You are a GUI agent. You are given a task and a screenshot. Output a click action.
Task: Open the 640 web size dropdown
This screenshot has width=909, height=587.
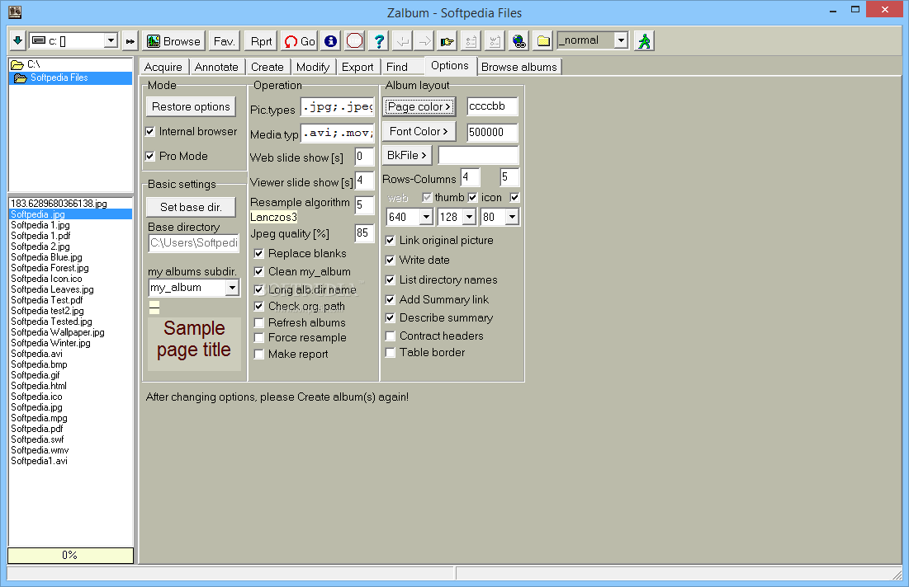pos(426,217)
